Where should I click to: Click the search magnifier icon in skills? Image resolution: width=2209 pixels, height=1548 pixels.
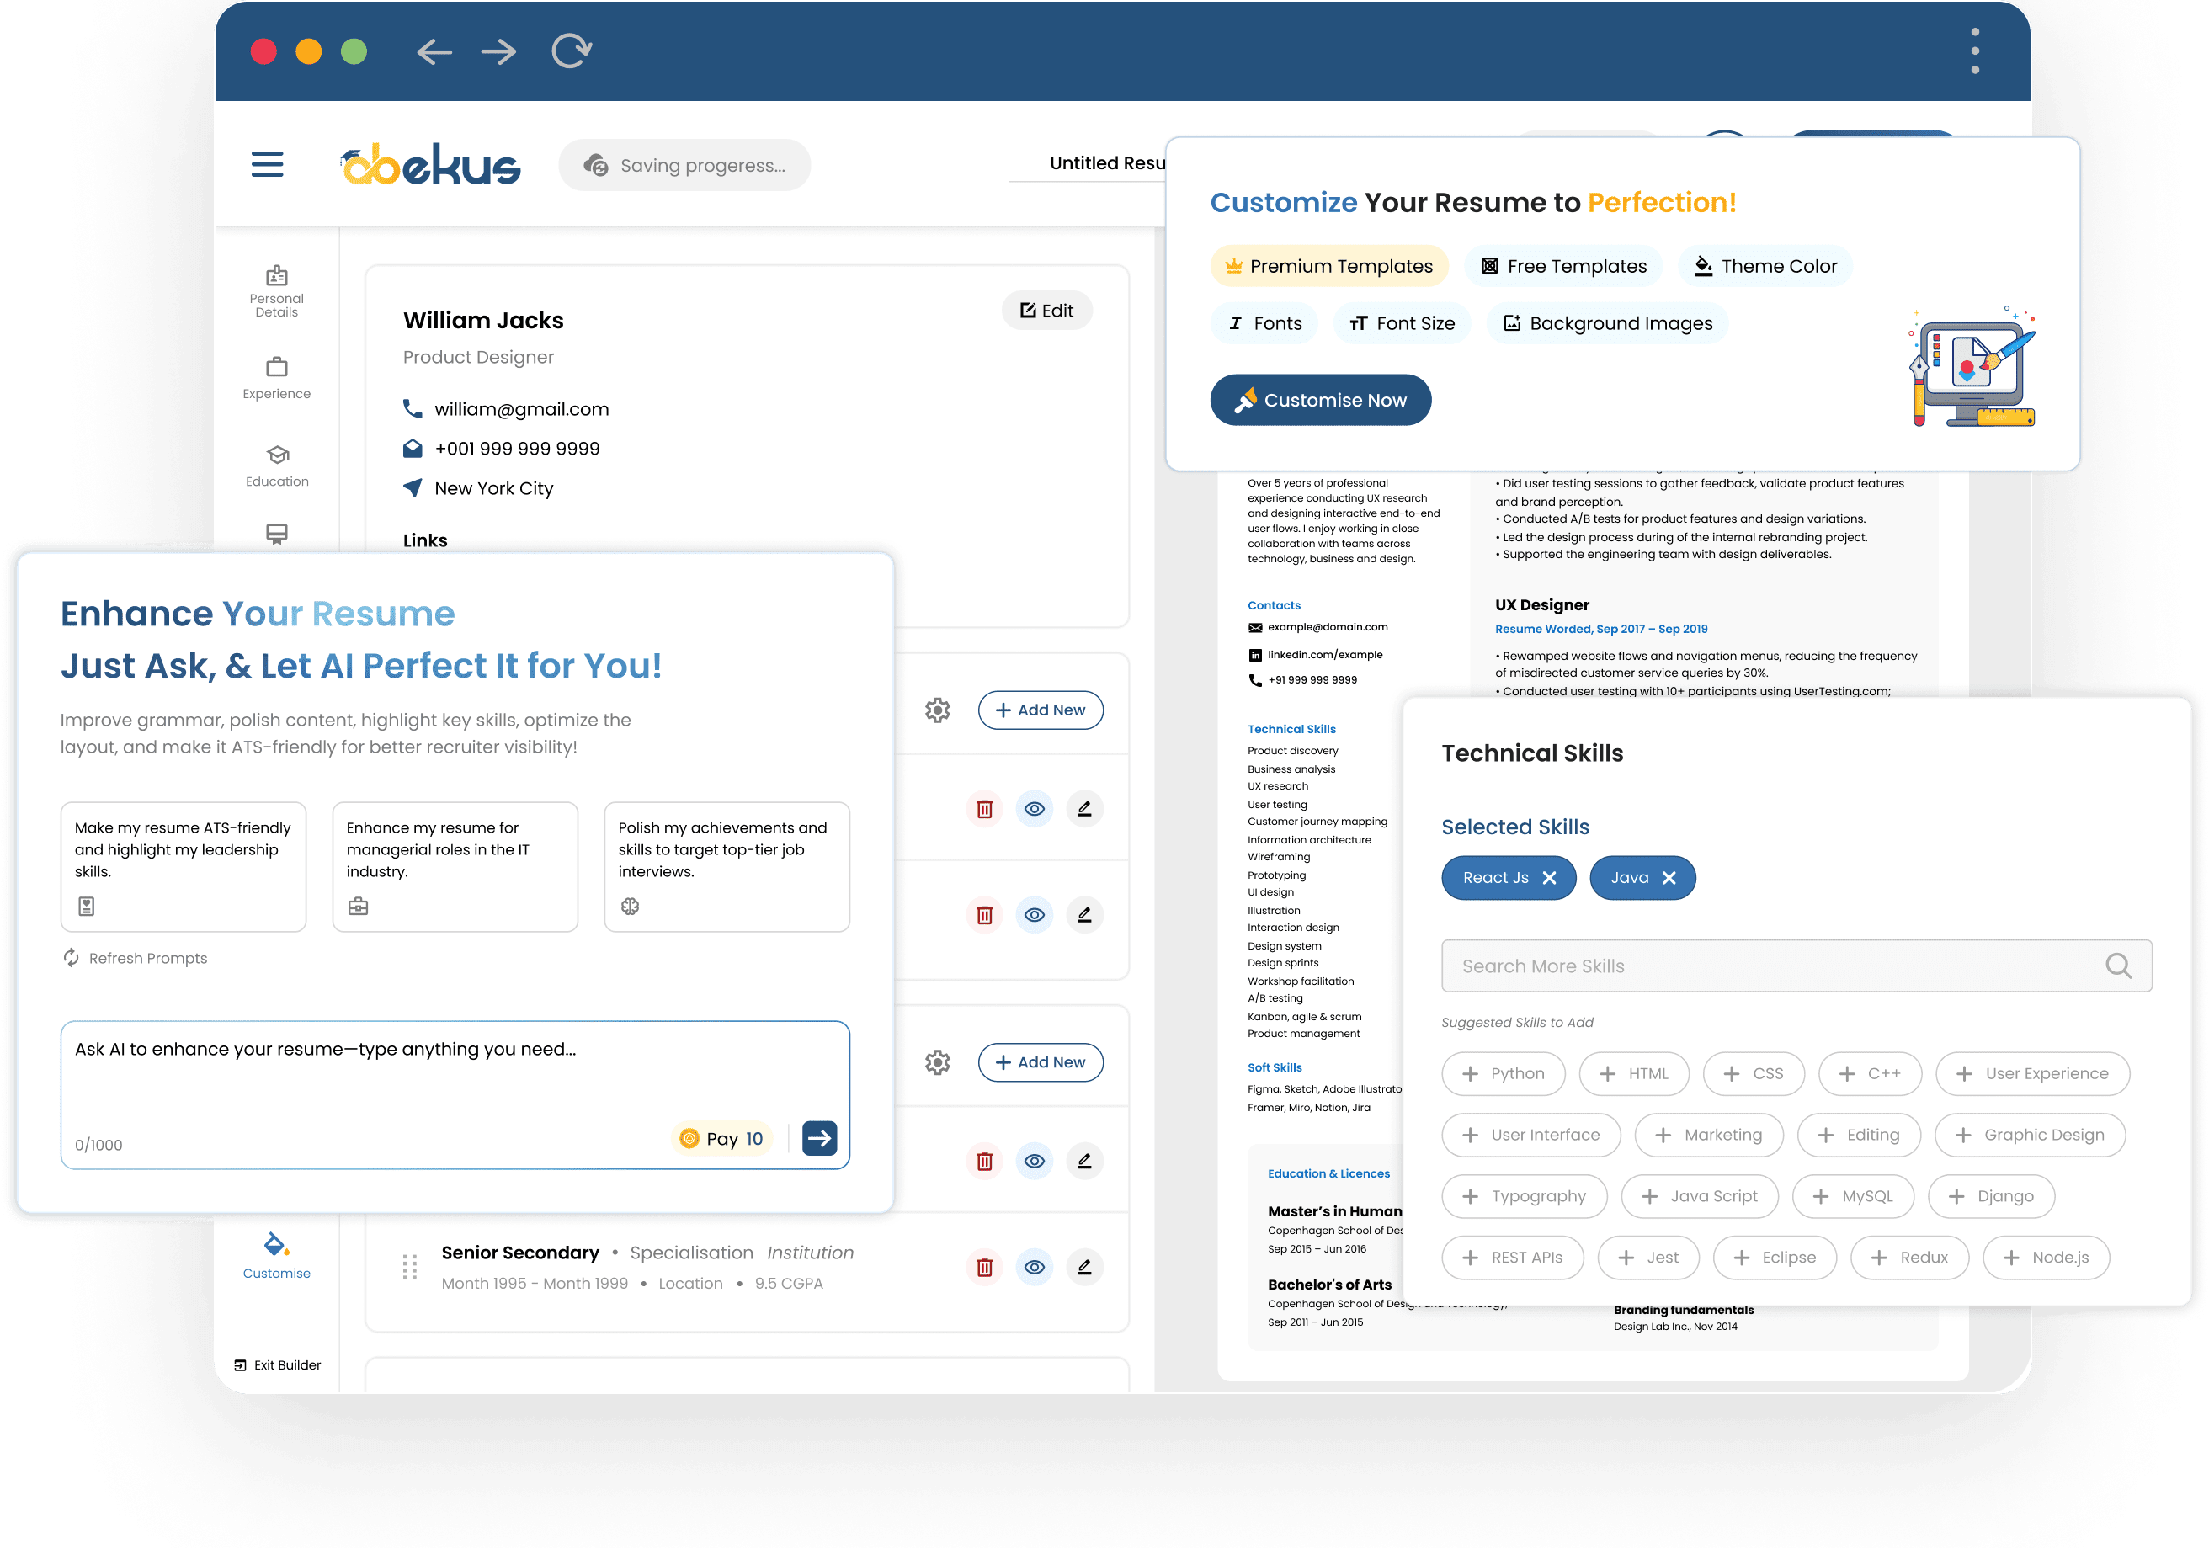coord(2117,965)
